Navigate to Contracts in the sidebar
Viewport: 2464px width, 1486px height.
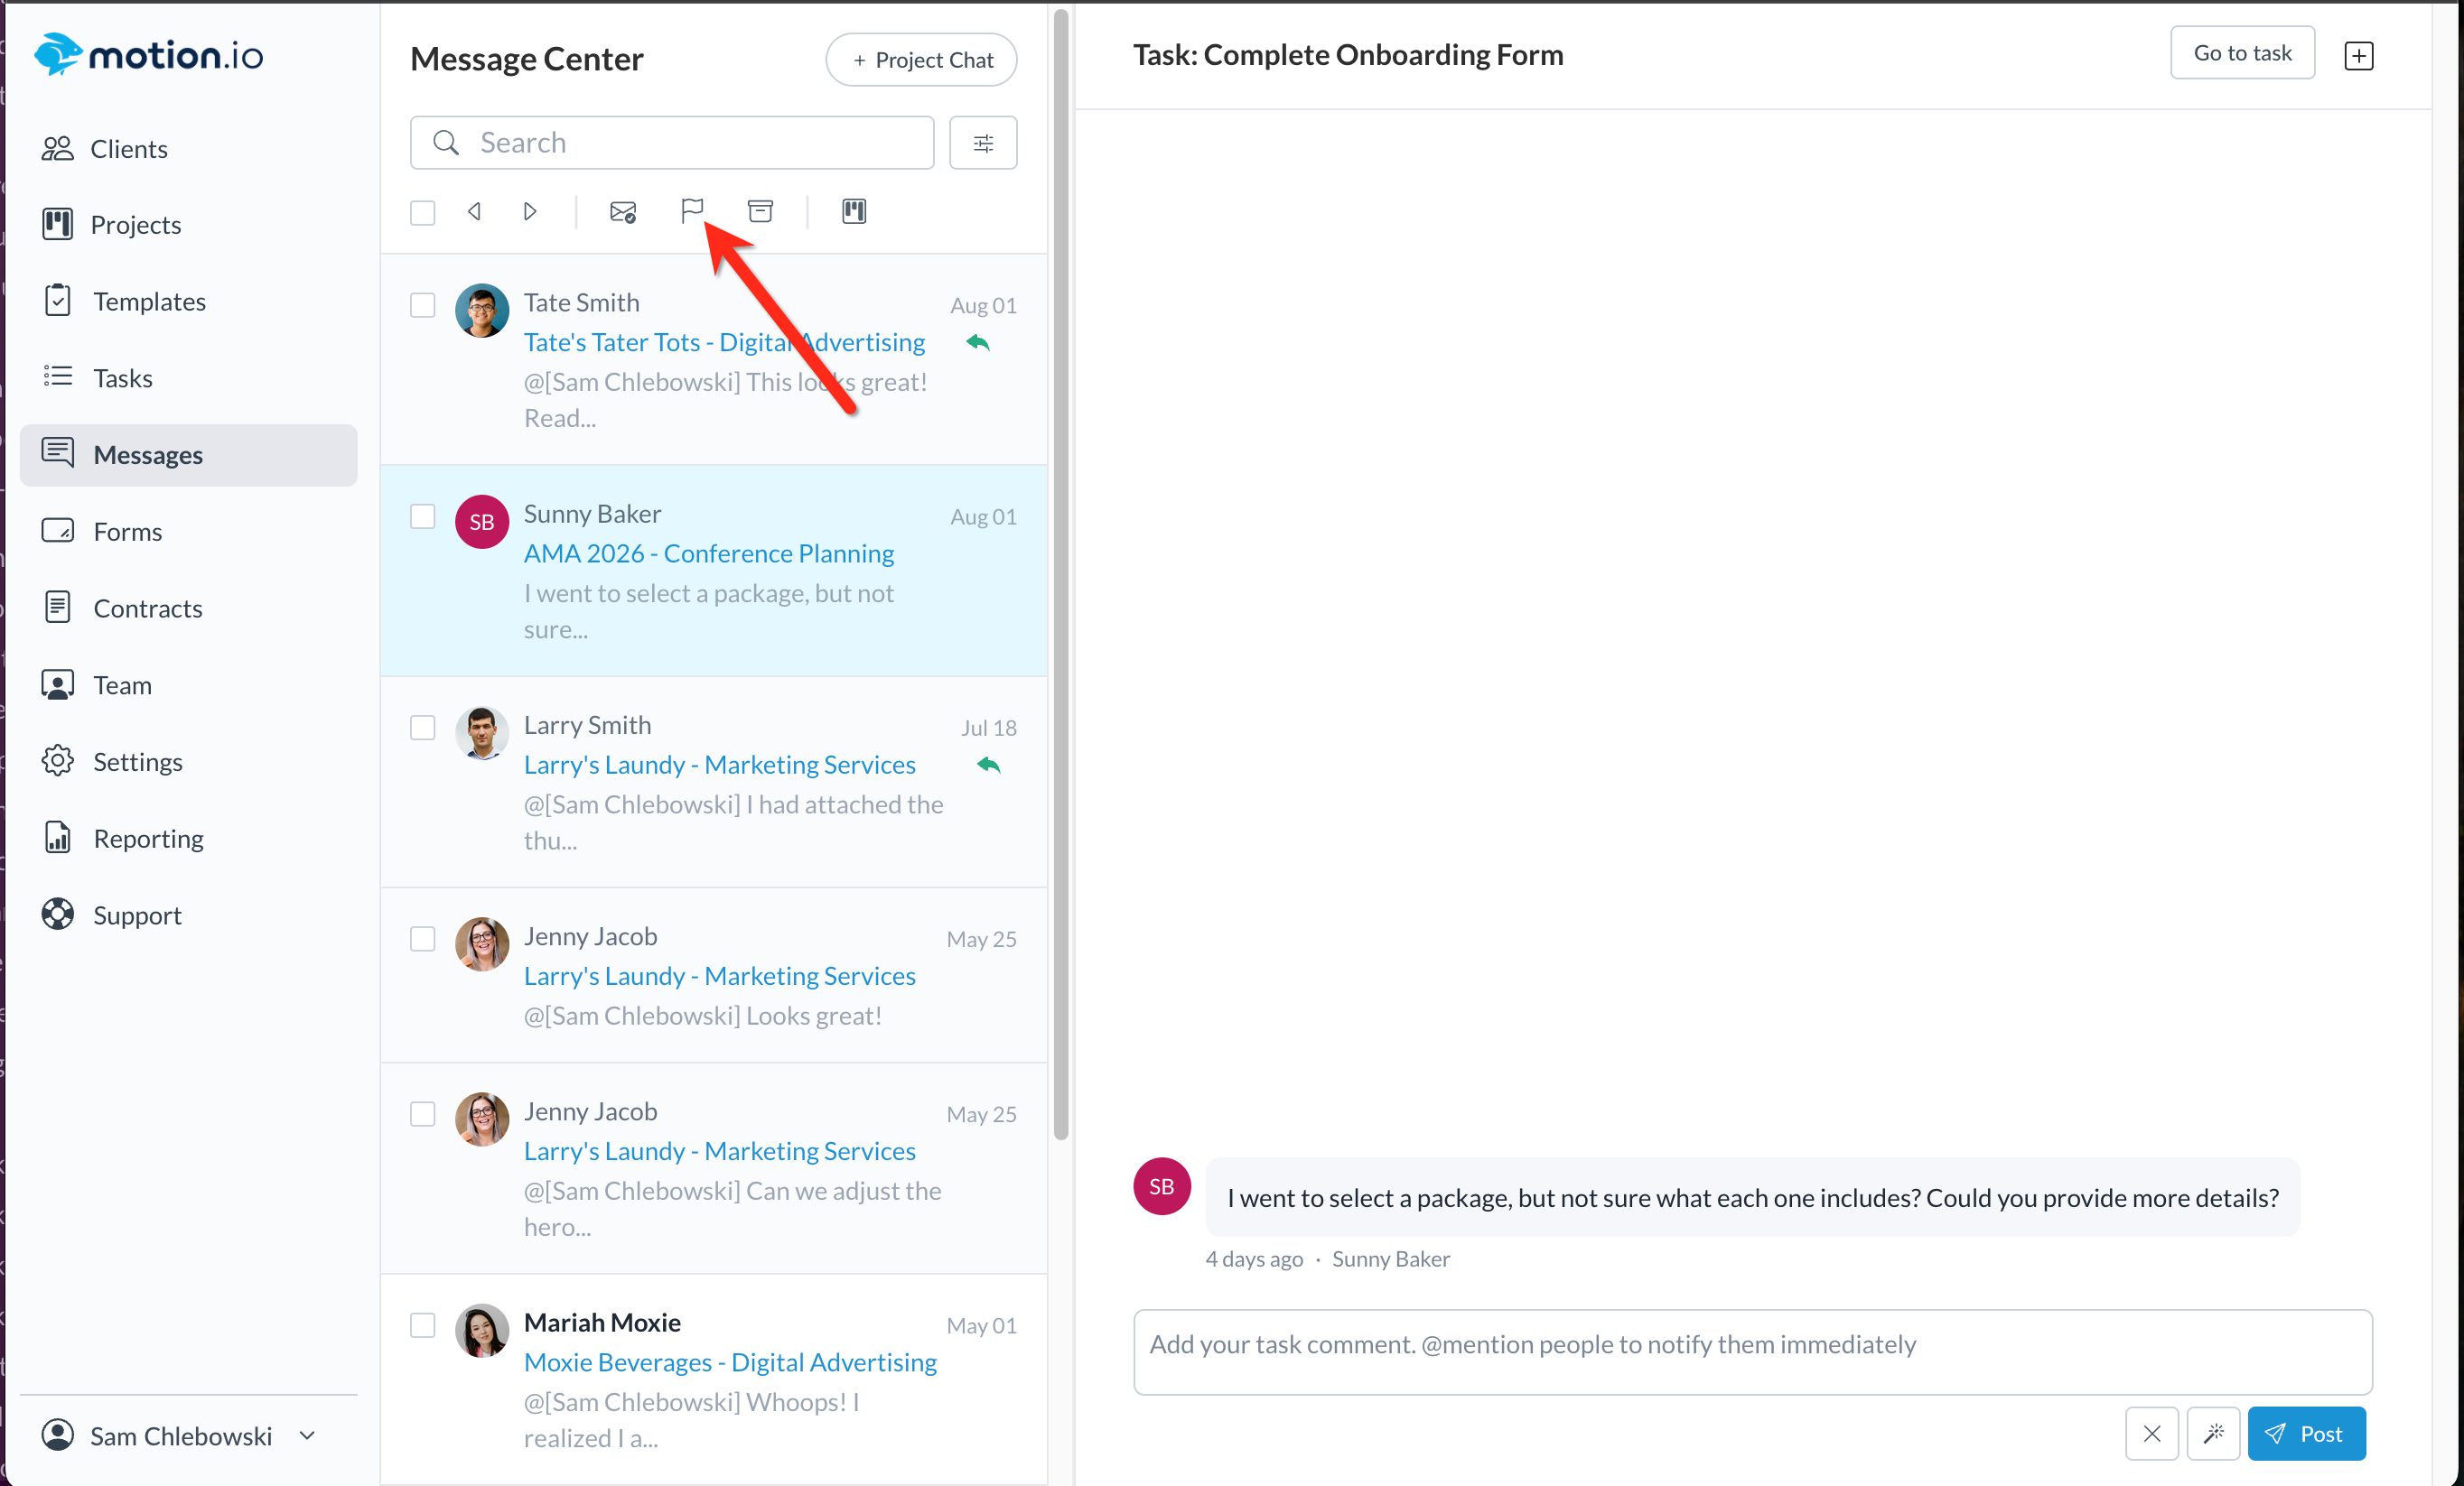click(147, 608)
